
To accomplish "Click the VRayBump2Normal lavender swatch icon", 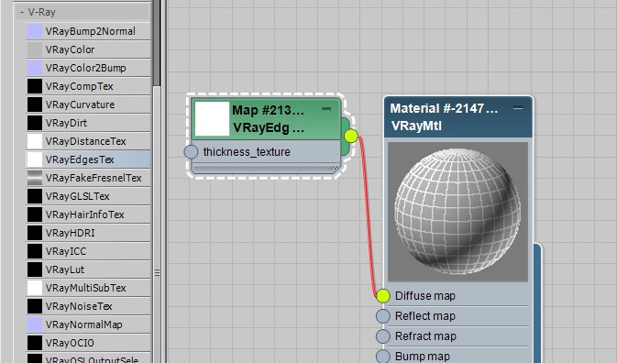I will 35,31.
